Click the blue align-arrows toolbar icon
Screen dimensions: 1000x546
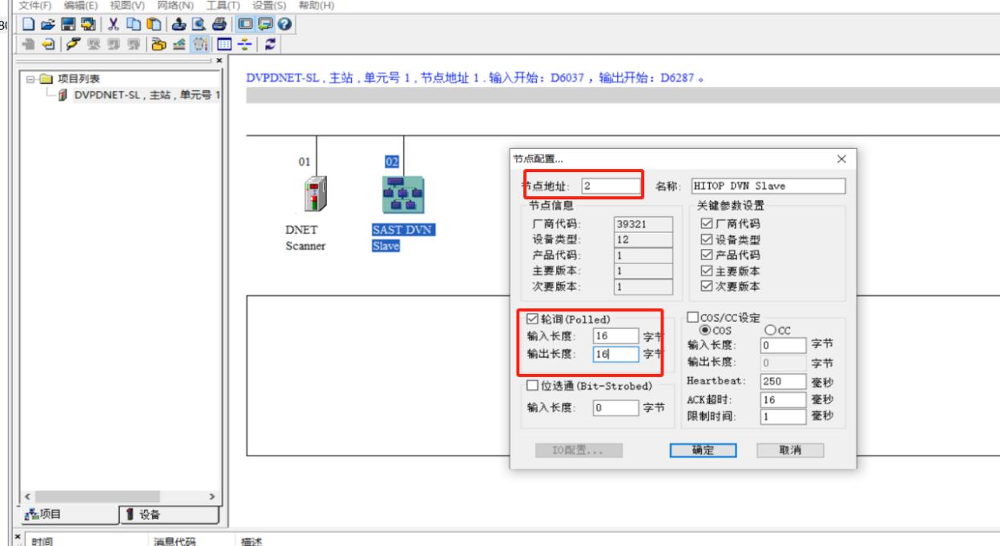pyautogui.click(x=244, y=44)
